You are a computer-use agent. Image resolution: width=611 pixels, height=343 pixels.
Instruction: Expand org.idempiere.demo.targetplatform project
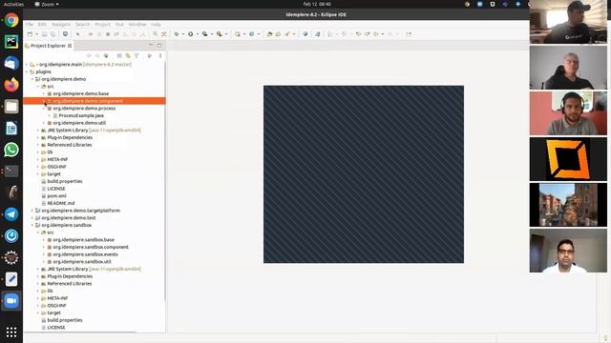tap(32, 211)
